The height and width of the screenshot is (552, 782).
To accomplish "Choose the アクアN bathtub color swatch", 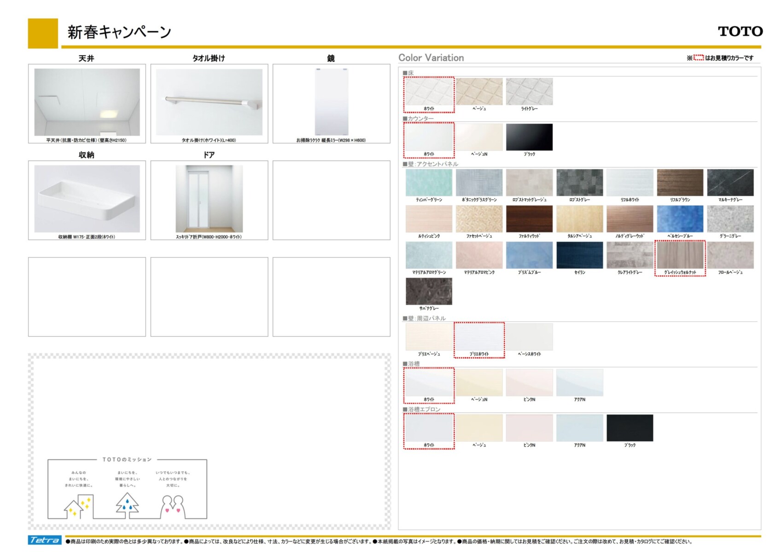I will [579, 383].
